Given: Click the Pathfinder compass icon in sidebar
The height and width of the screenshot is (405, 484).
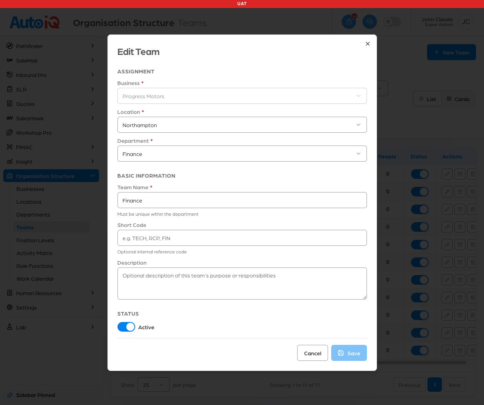Looking at the screenshot, I should pyautogui.click(x=10, y=46).
